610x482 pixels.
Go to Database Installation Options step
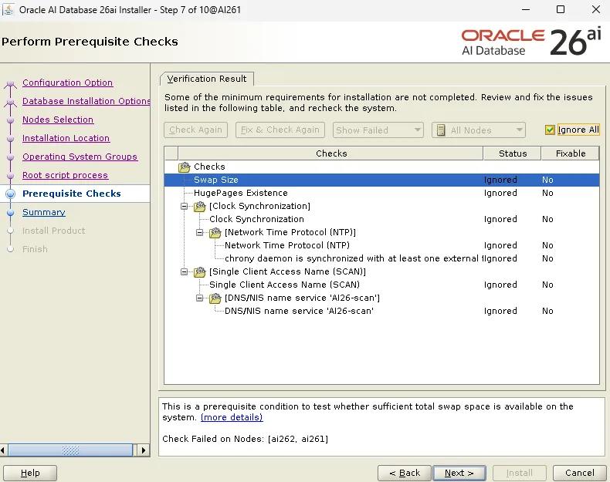point(86,101)
